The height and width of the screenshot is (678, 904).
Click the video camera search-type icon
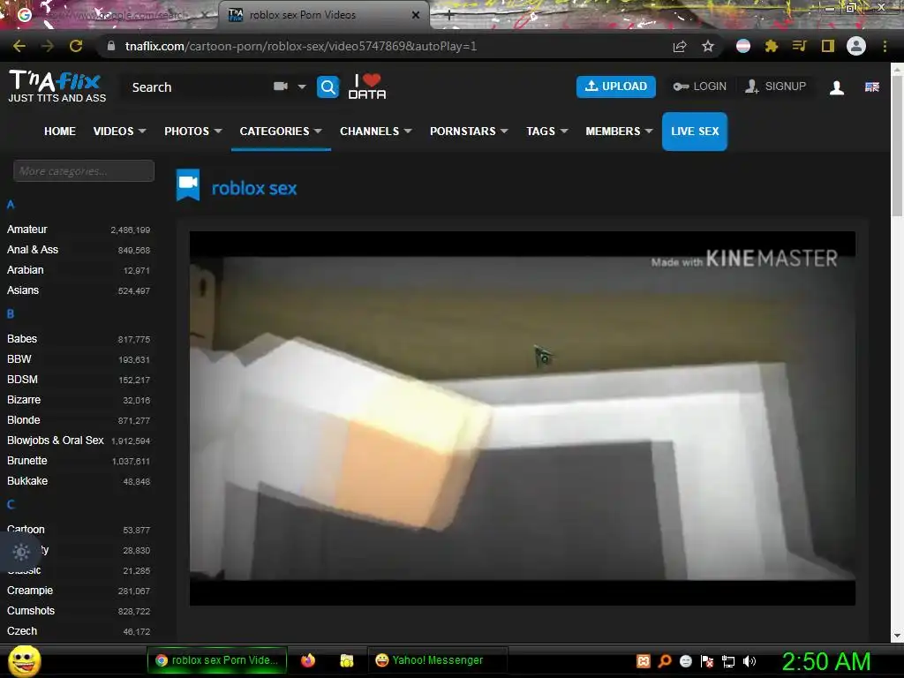[281, 87]
